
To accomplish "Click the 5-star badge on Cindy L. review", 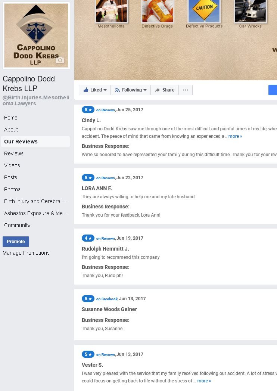I will [88, 110].
